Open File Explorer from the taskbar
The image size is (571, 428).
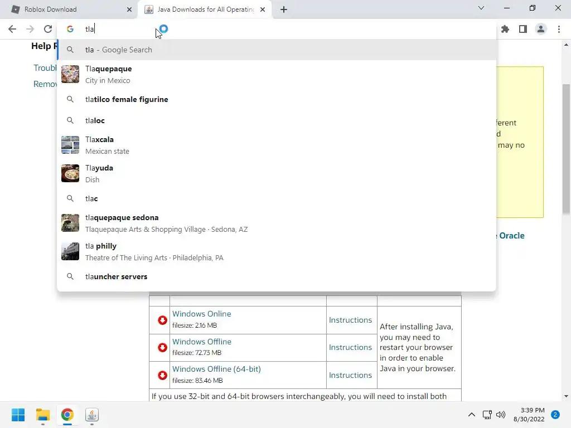pyautogui.click(x=42, y=415)
